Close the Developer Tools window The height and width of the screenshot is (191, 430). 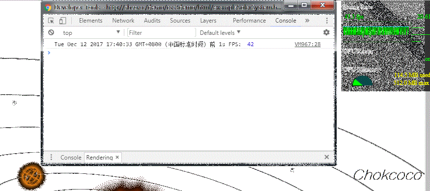[x=322, y=5]
